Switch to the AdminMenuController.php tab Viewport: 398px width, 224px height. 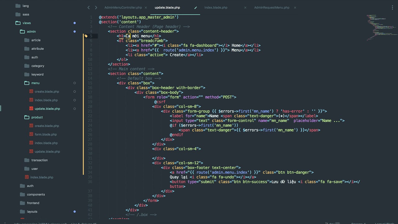pos(123,7)
